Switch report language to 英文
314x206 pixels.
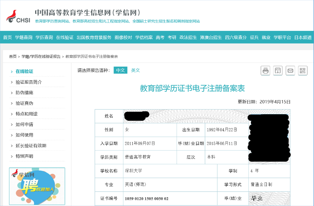coord(135,70)
